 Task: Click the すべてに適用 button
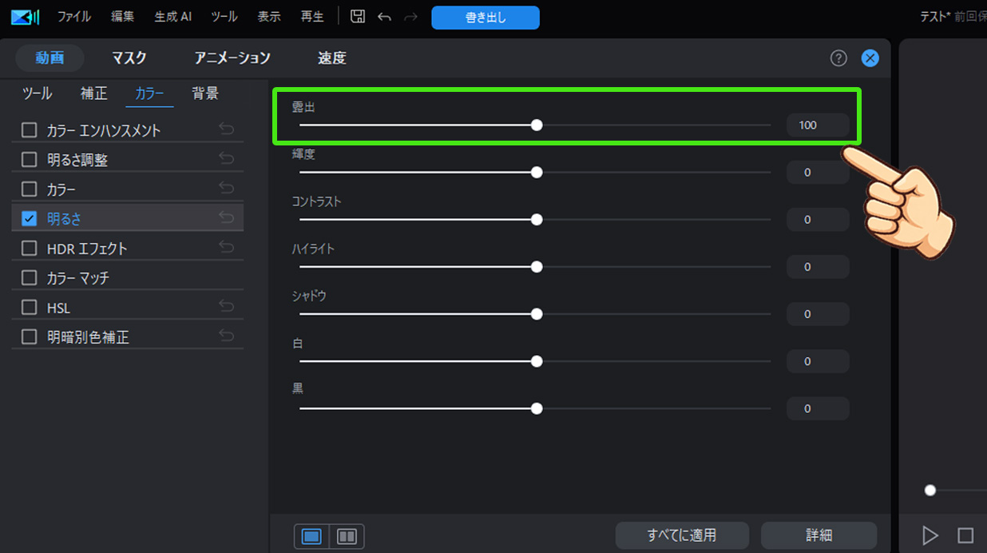[682, 535]
